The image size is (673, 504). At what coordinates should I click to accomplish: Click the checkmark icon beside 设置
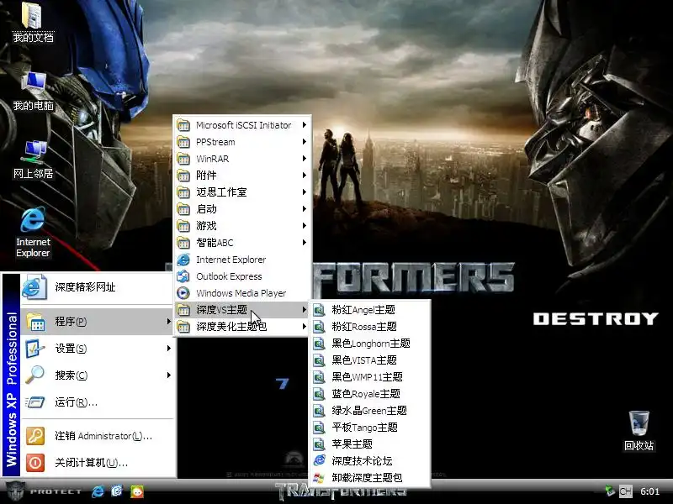(x=35, y=349)
